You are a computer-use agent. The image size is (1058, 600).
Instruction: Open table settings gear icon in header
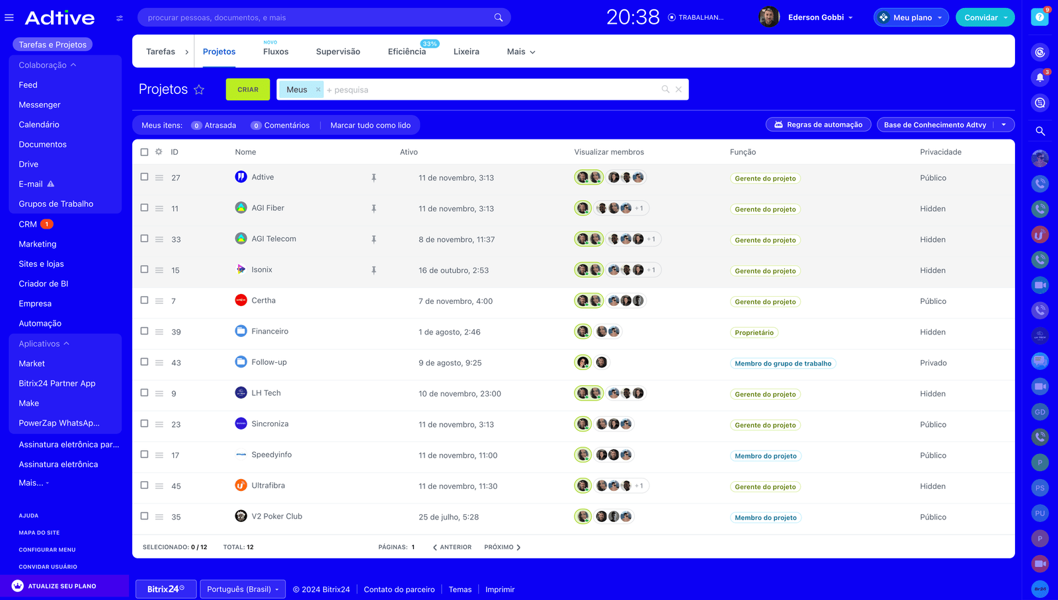click(x=159, y=152)
